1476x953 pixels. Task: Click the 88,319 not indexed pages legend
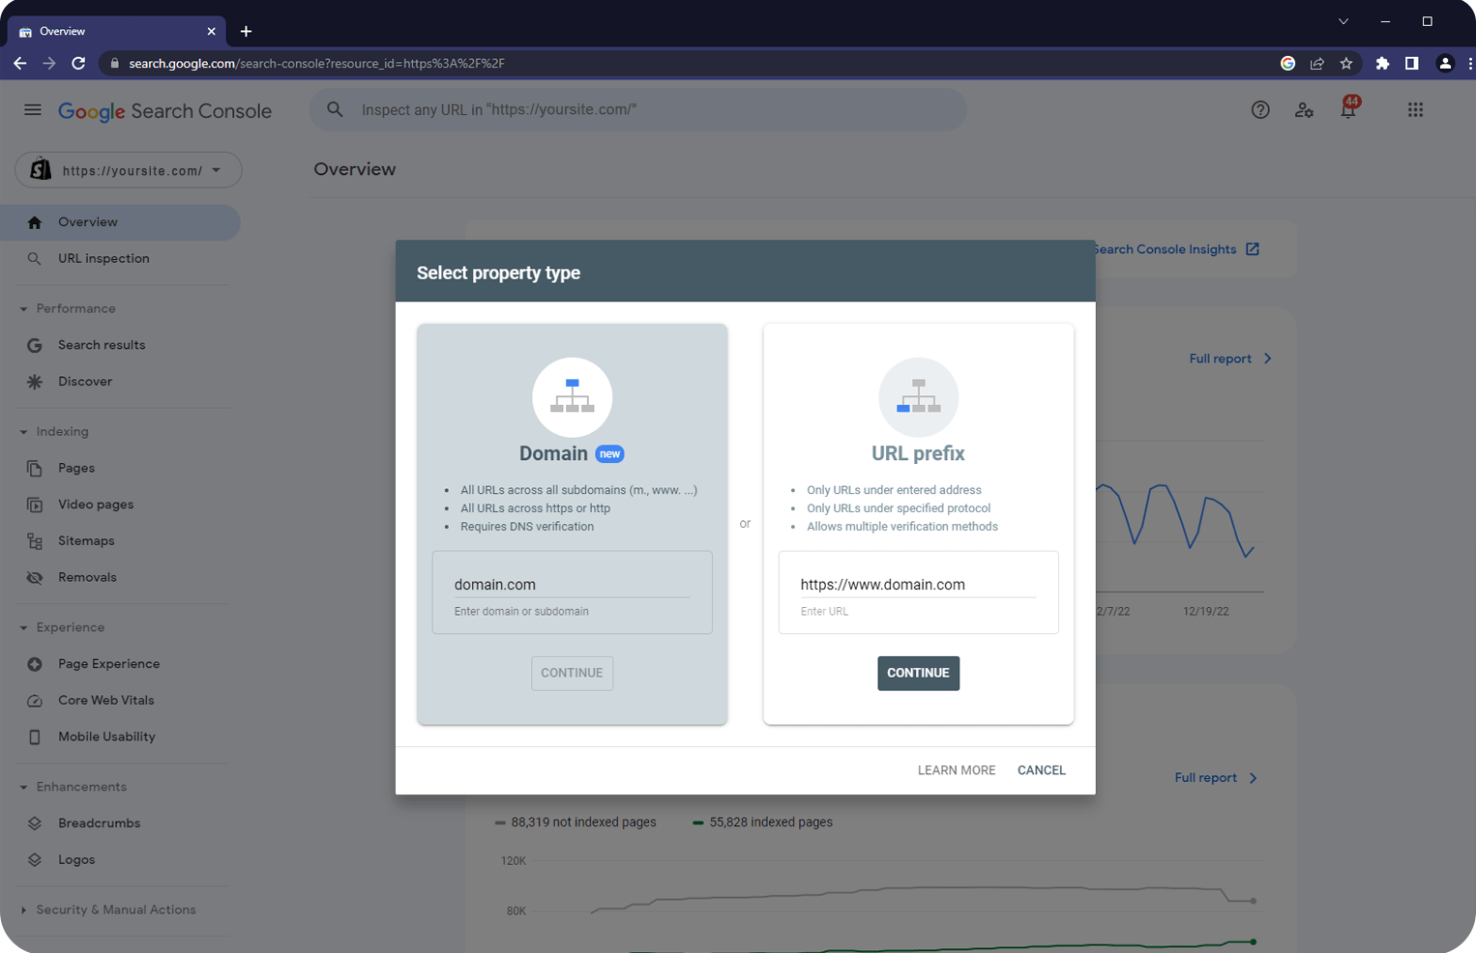576,823
